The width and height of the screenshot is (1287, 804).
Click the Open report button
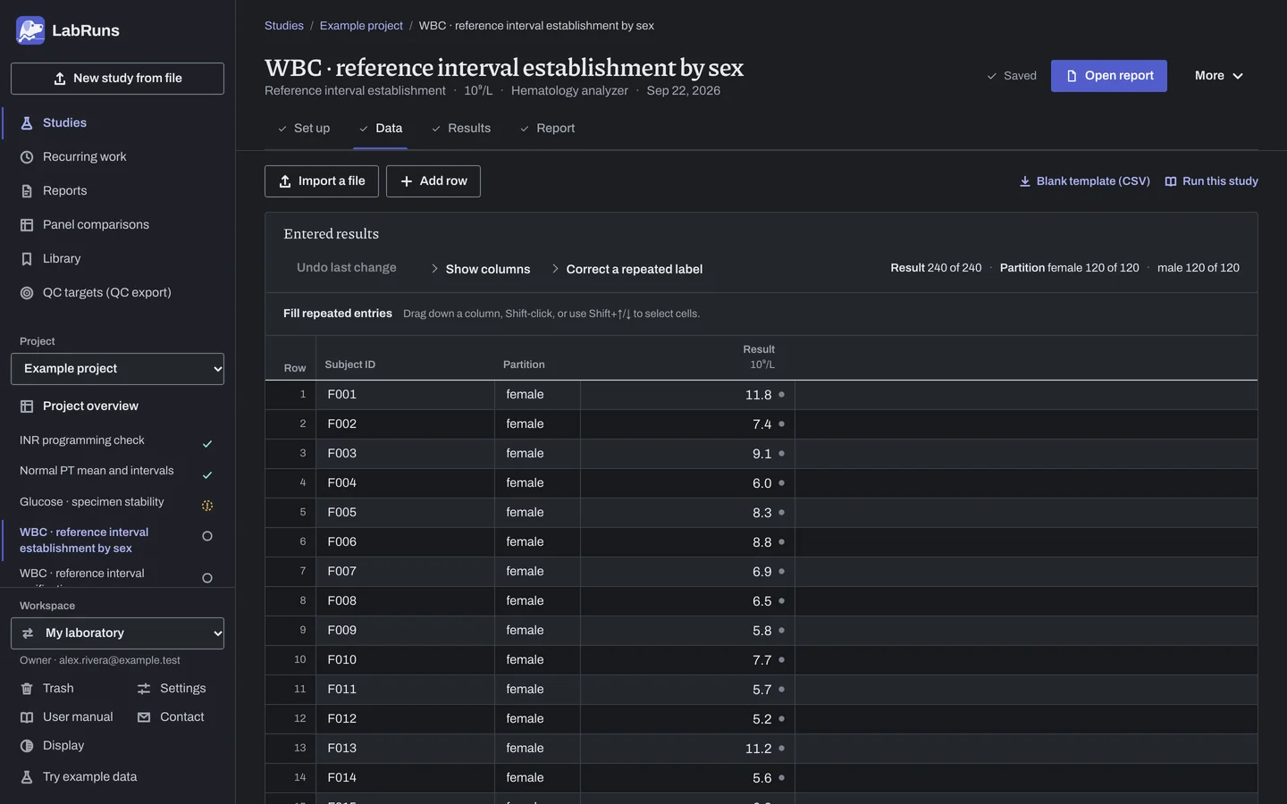(1109, 76)
